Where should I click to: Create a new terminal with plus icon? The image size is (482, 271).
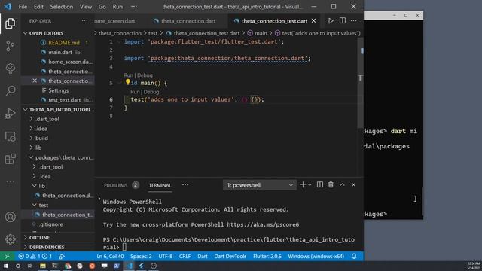coord(303,184)
